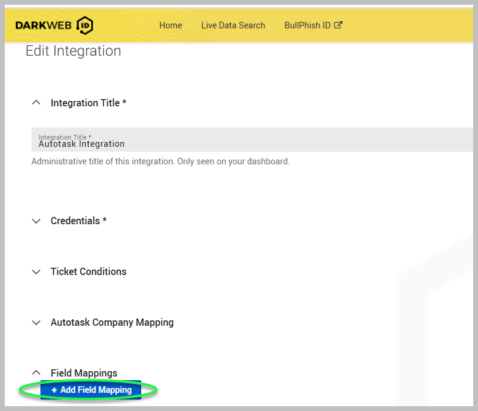
Task: Click the Add Field Mapping button
Action: [x=91, y=390]
